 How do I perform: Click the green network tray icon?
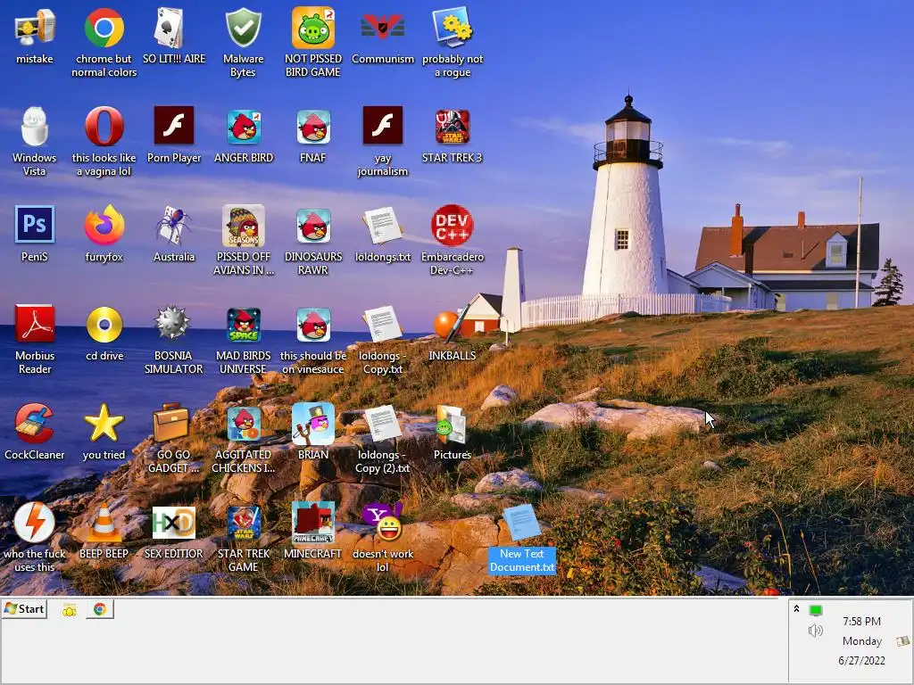816,610
